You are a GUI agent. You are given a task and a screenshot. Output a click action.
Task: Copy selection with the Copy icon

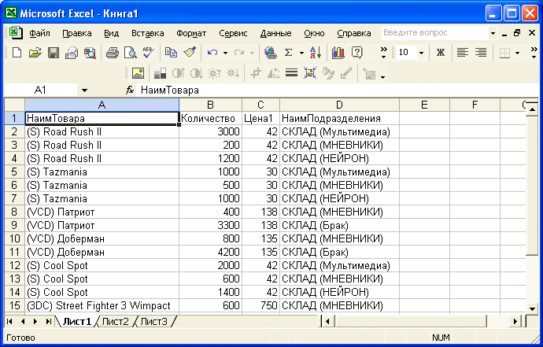171,53
